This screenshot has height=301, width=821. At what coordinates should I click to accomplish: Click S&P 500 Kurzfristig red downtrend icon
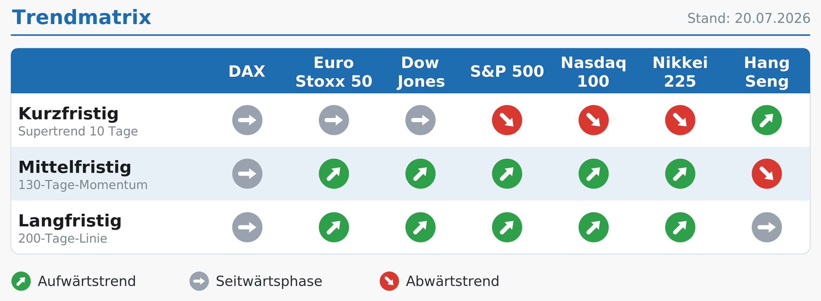click(507, 120)
